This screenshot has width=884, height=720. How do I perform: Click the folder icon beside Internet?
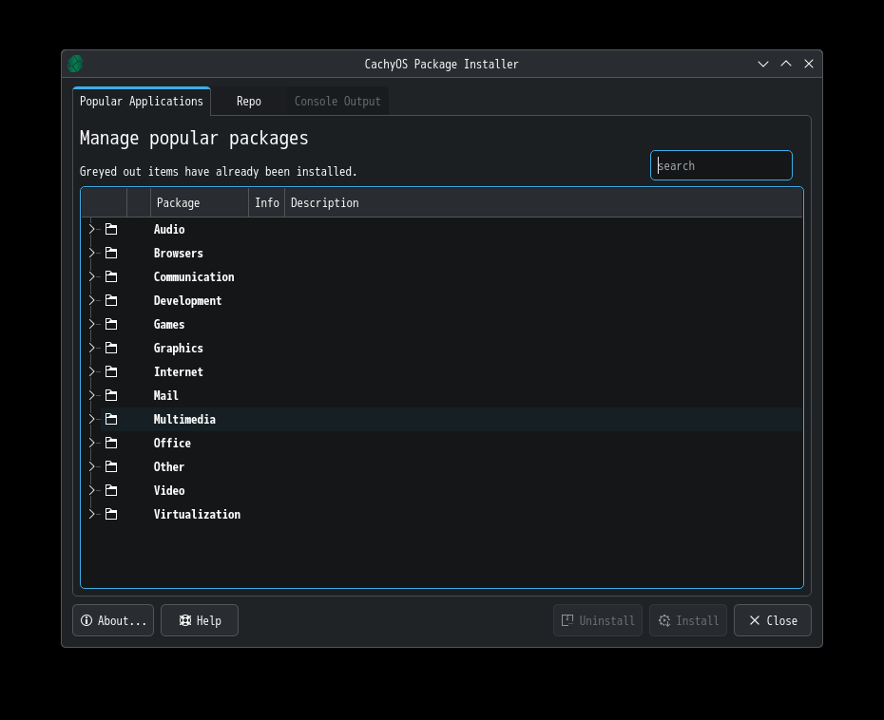[110, 371]
